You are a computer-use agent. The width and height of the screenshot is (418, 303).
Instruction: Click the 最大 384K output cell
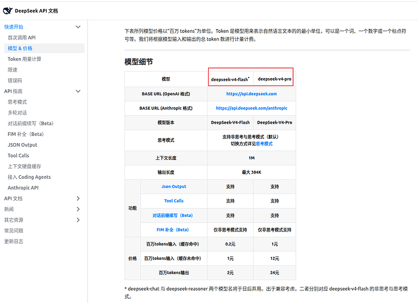coord(251,172)
